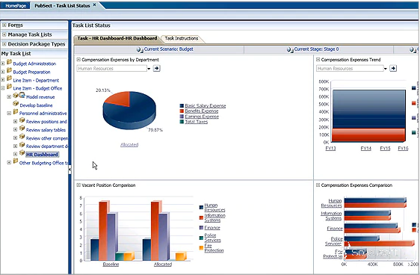Collapse the Compensation Expenses Comparison panel
This screenshot has height=275, width=420.
coord(318,185)
